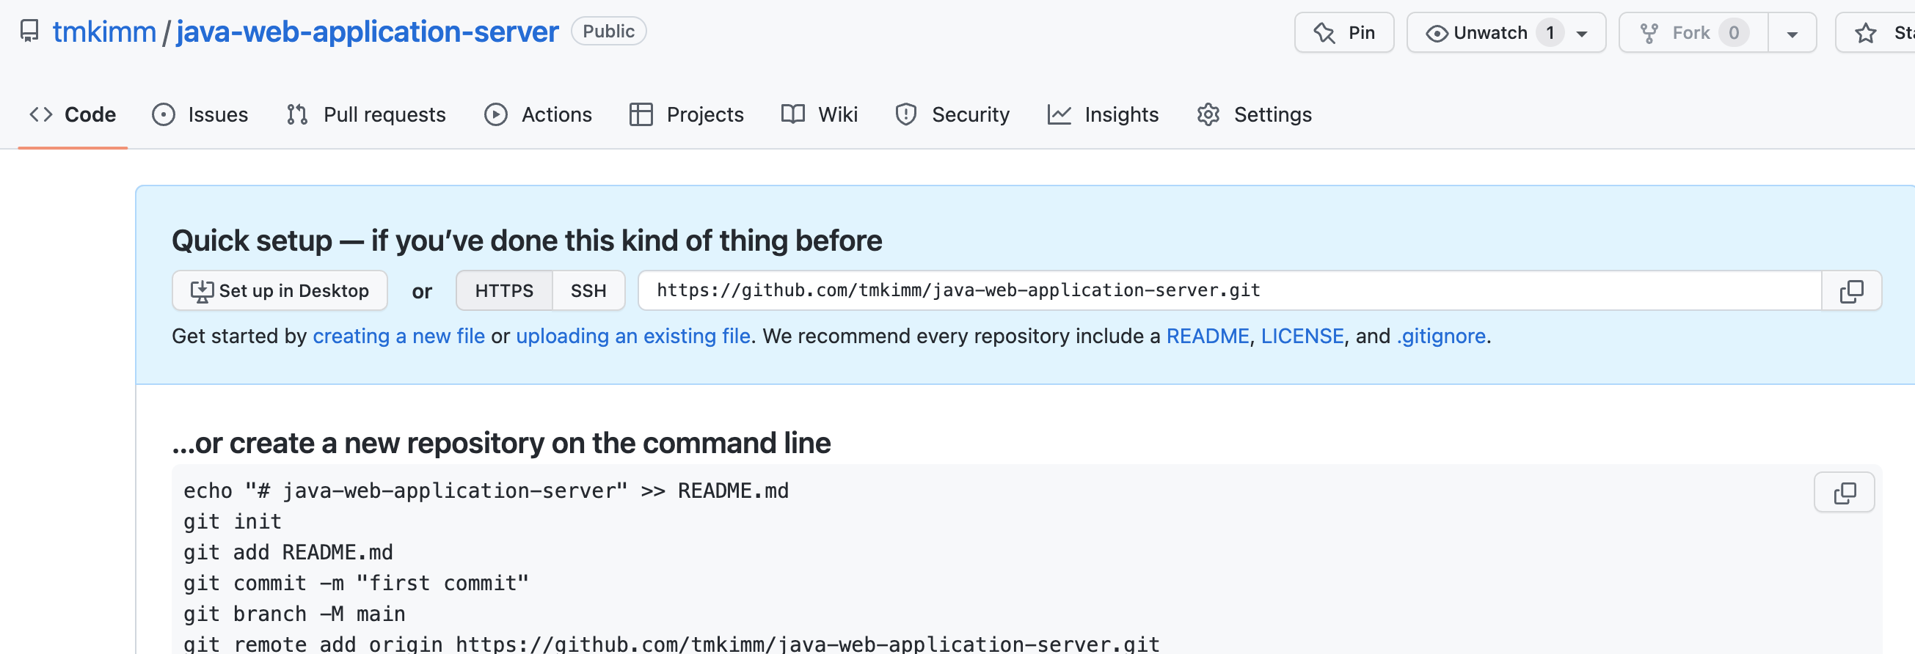The height and width of the screenshot is (654, 1915).
Task: Click the 'git branch -M main' line
Action: (294, 614)
